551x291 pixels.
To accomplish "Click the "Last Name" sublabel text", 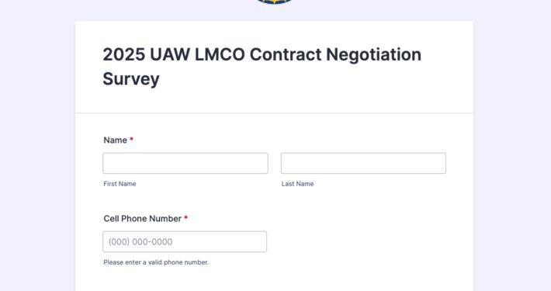I will coord(298,184).
